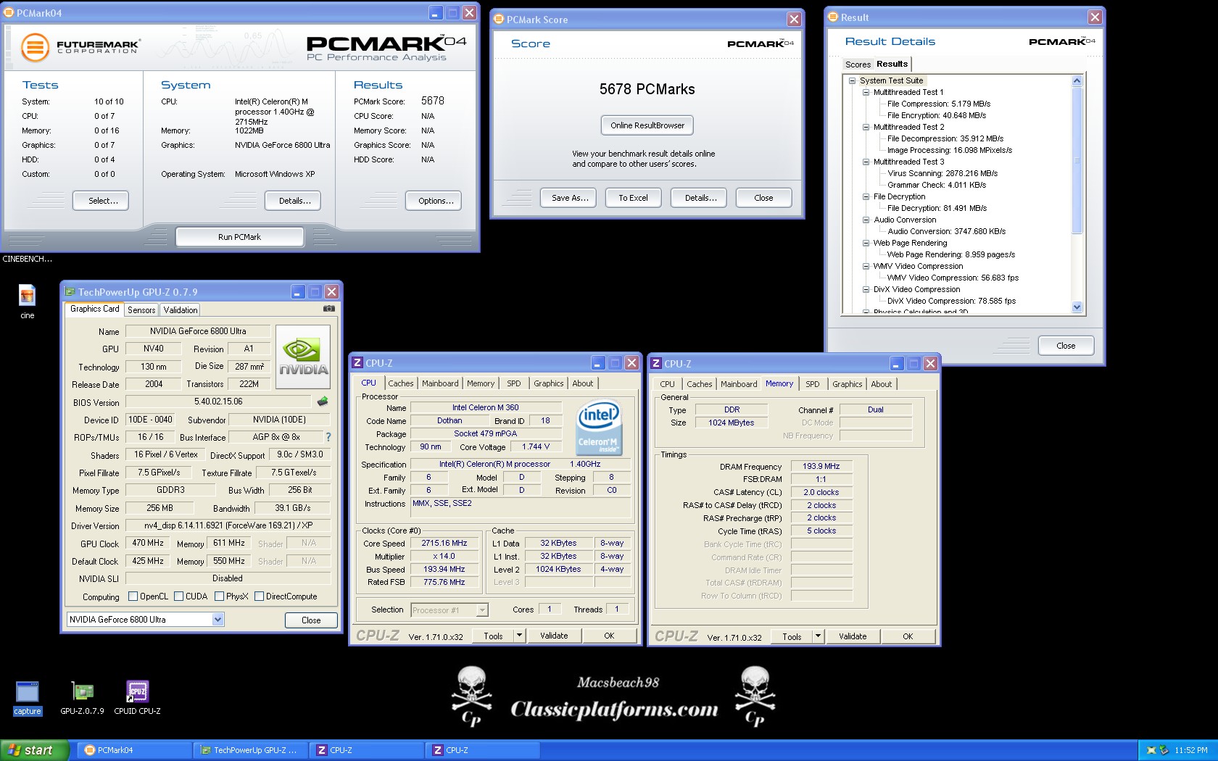Screen dimensions: 1218x761
Task: Click the Driver Version field in GPU-Z
Action: click(228, 525)
